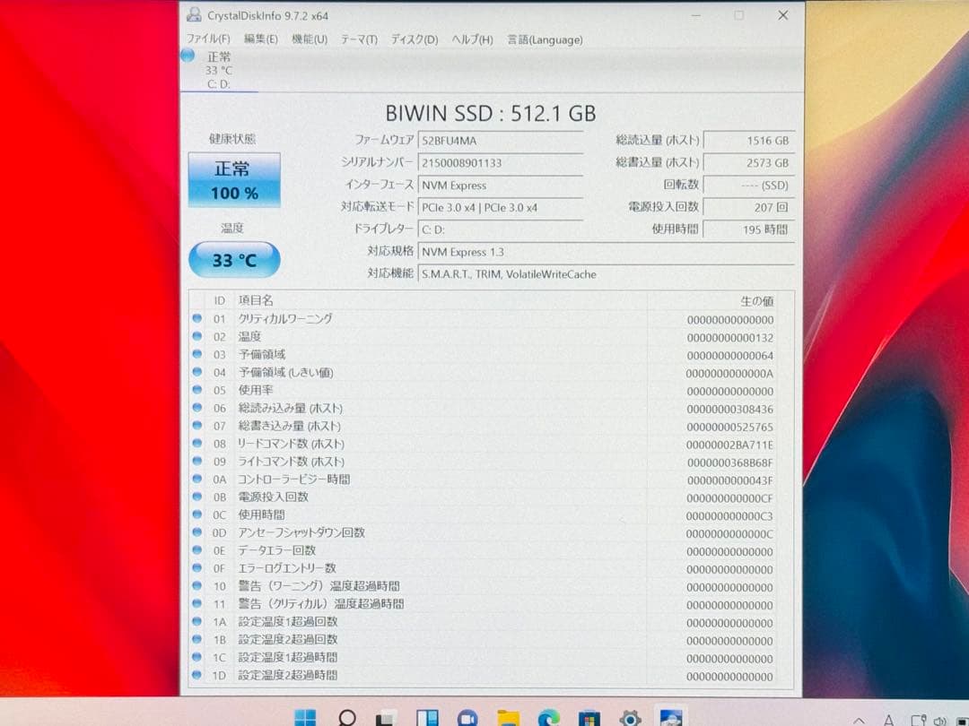Click the CrystalDiskInfo application icon in the title bar
The height and width of the screenshot is (726, 969).
[192, 14]
